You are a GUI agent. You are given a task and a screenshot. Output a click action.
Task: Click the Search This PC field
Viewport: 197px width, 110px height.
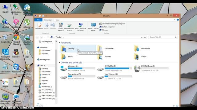point(163,37)
